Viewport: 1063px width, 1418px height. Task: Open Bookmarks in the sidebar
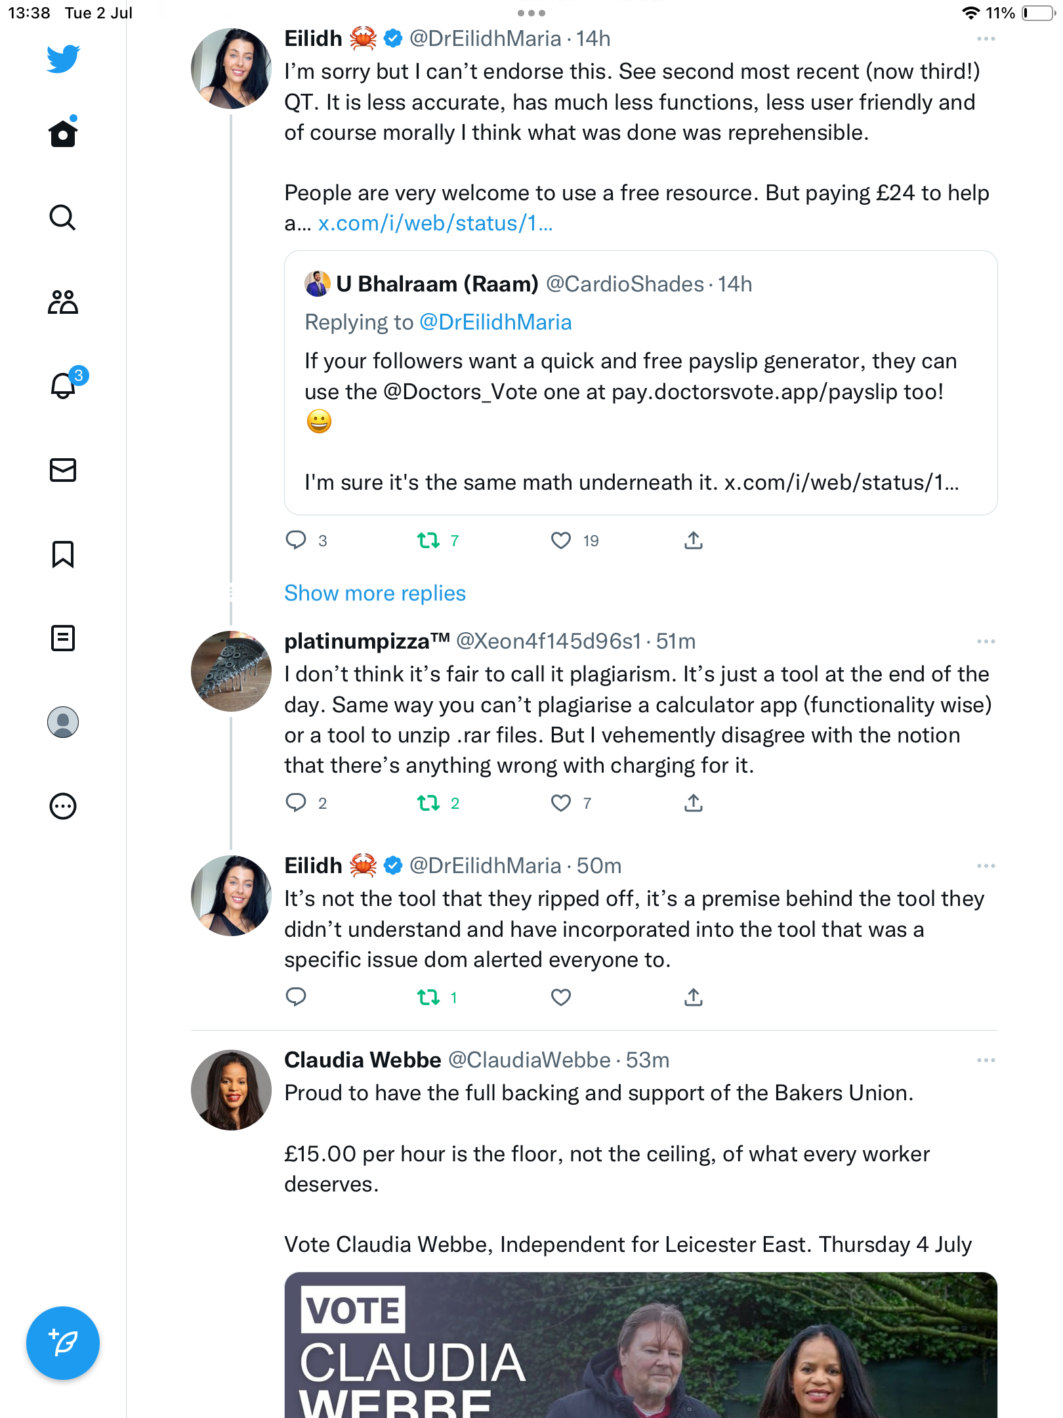[63, 554]
